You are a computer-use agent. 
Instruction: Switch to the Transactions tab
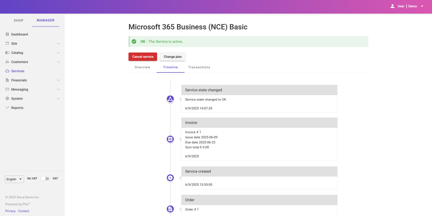pos(199,67)
